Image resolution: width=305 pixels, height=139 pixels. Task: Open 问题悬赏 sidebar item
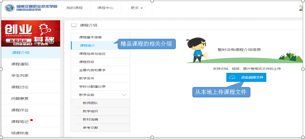(20, 99)
